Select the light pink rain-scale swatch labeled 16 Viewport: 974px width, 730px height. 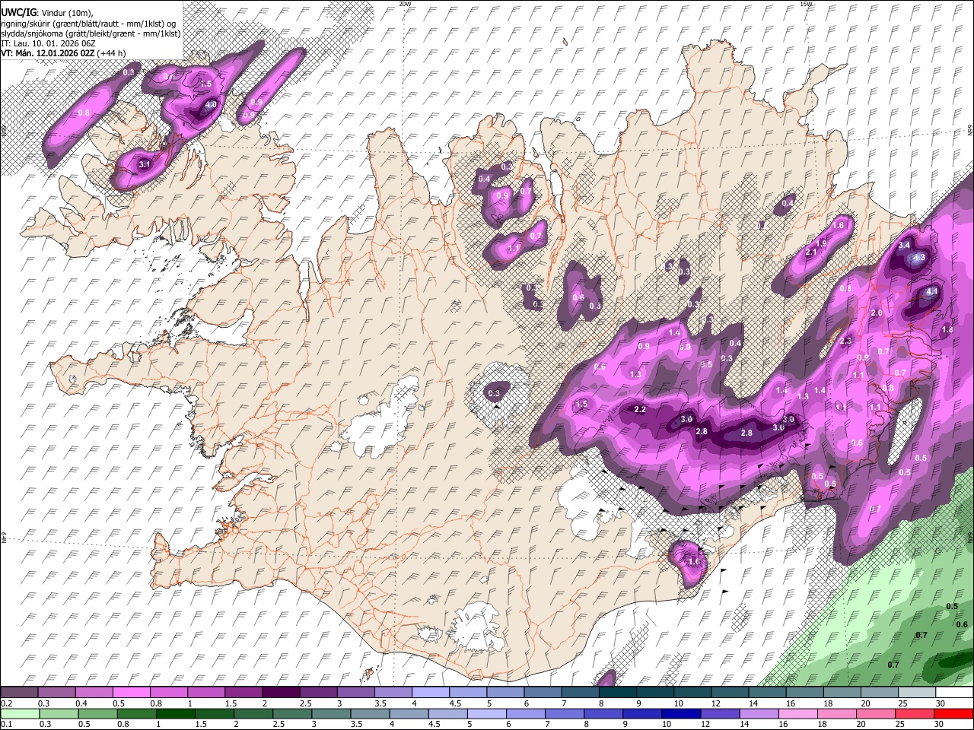[797, 713]
